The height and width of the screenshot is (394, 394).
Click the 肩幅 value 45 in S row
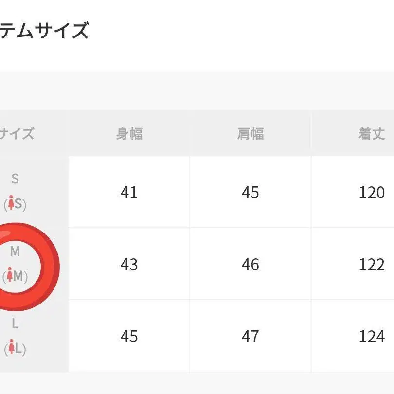(x=250, y=193)
